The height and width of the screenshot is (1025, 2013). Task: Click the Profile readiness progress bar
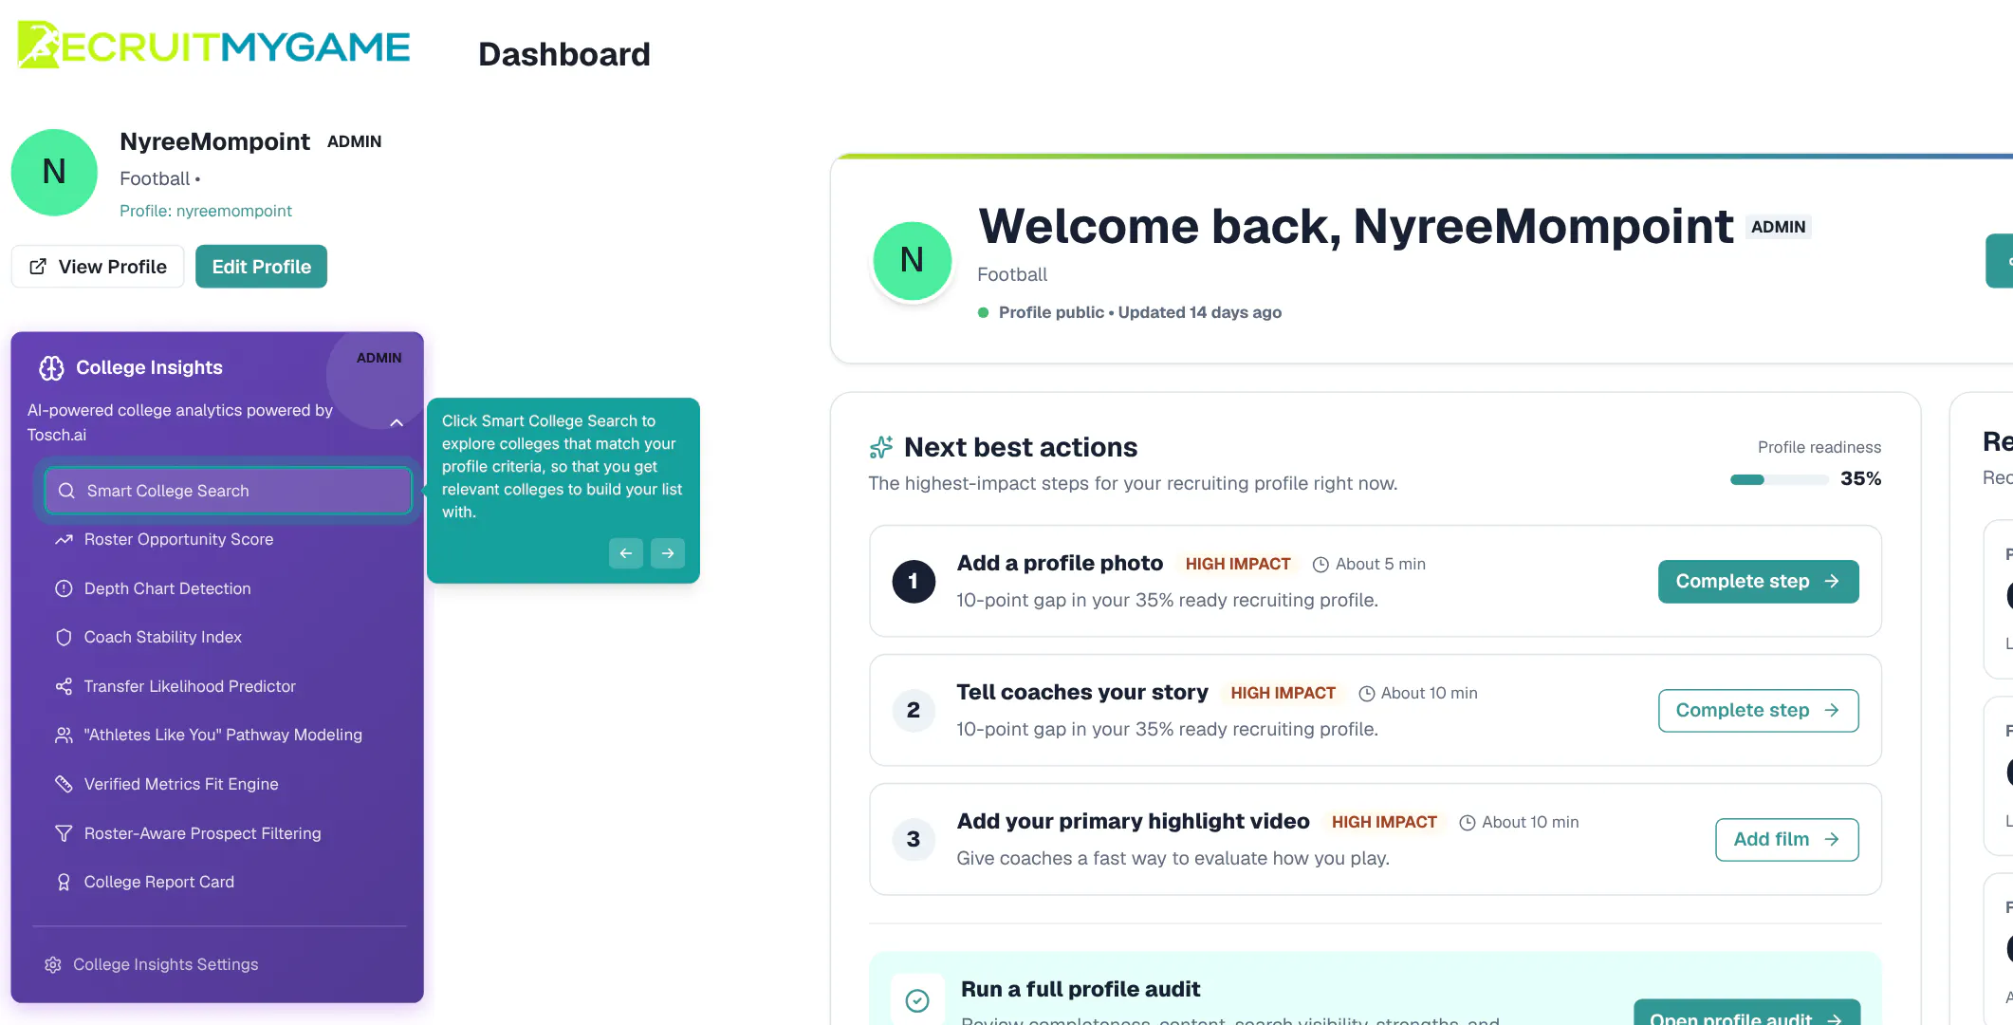(1780, 479)
